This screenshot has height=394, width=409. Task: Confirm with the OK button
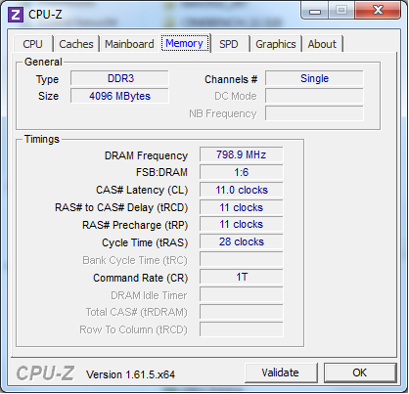coord(360,372)
